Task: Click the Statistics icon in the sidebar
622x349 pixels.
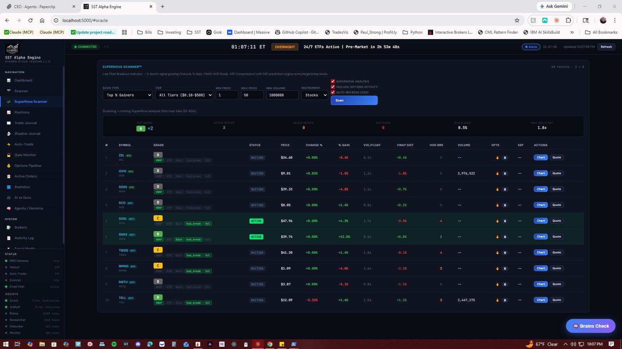Action: pyautogui.click(x=9, y=187)
